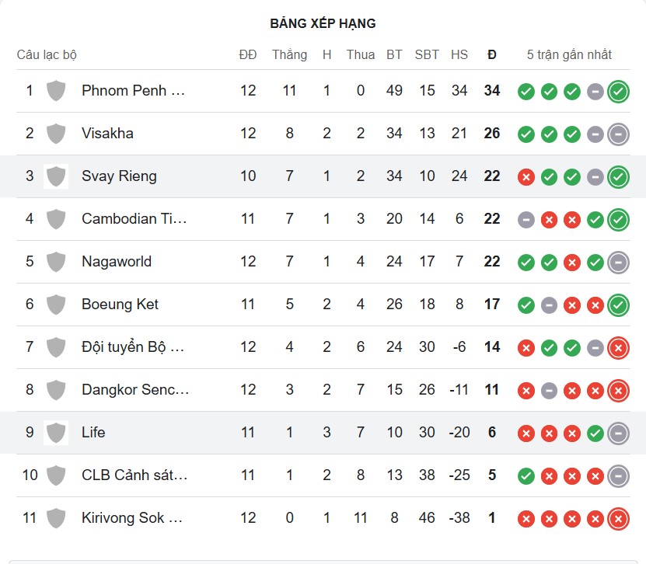
Task: Click the red loss icon in Svay Rieng's form
Action: (526, 176)
